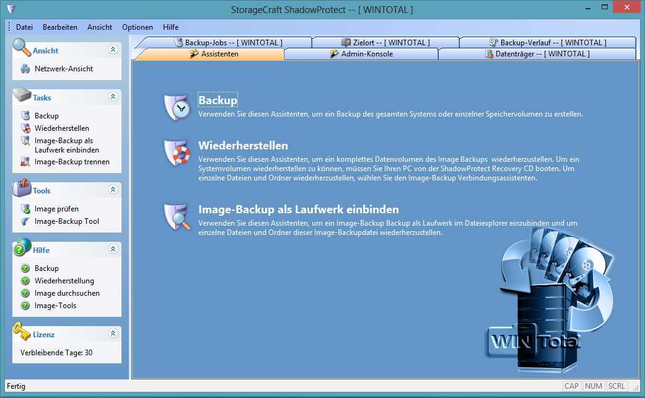645x398 pixels.
Task: Click Image-Backup Tool link
Action: click(67, 221)
